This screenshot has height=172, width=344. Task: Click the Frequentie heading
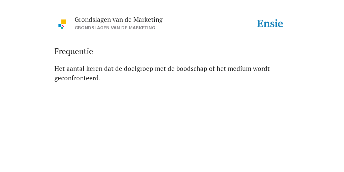pyautogui.click(x=74, y=51)
